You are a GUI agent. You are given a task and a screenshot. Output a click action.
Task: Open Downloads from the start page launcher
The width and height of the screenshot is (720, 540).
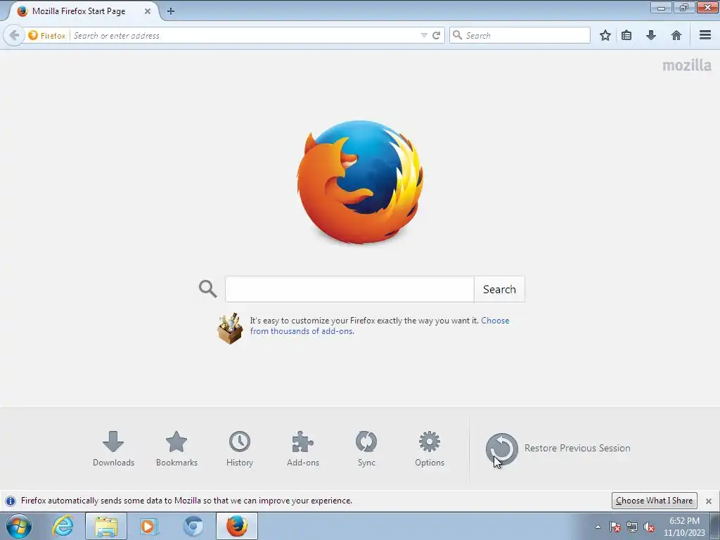[x=113, y=449]
